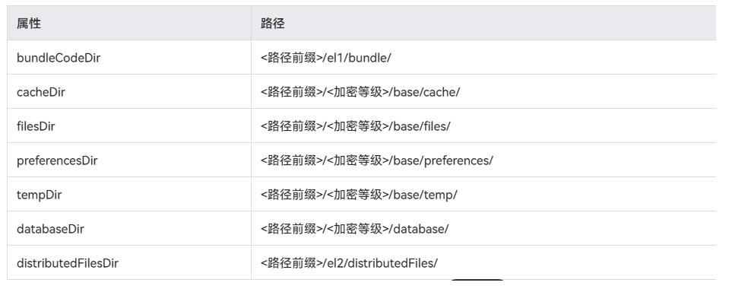Screen dimensions: 732x289
Task: Click <路径前缀> in the bundleCodeDir row
Action: [x=292, y=58]
